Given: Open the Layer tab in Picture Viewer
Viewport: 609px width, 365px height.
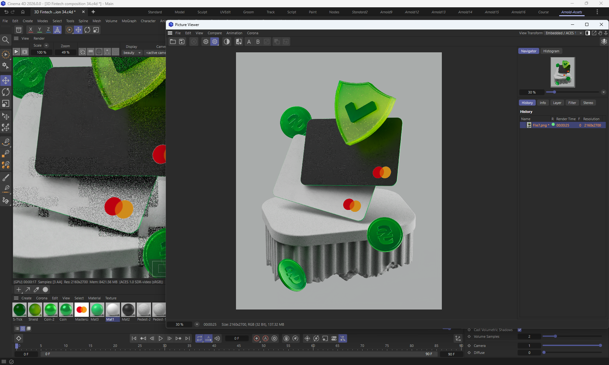Looking at the screenshot, I should pos(557,103).
